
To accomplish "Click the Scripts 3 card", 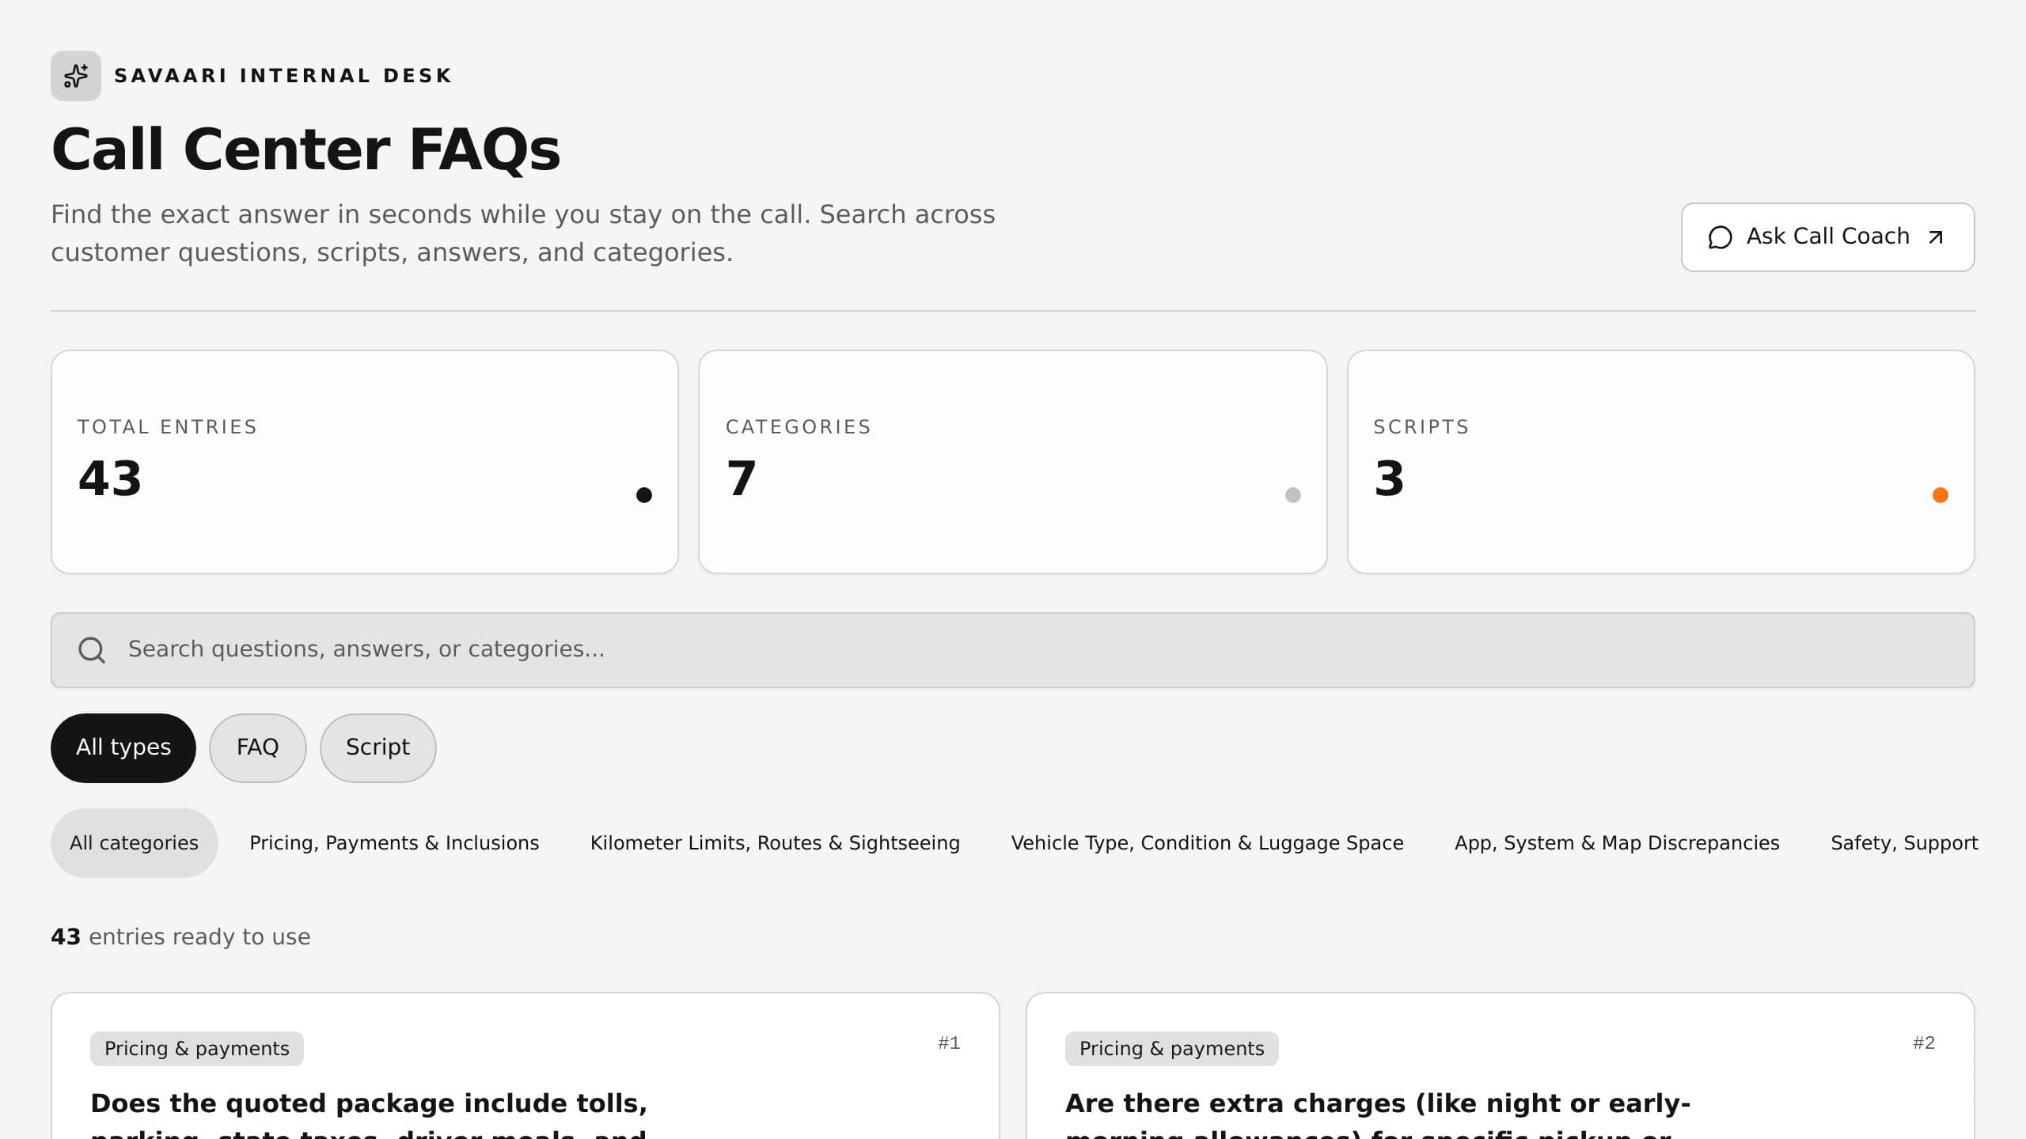I will pos(1661,462).
